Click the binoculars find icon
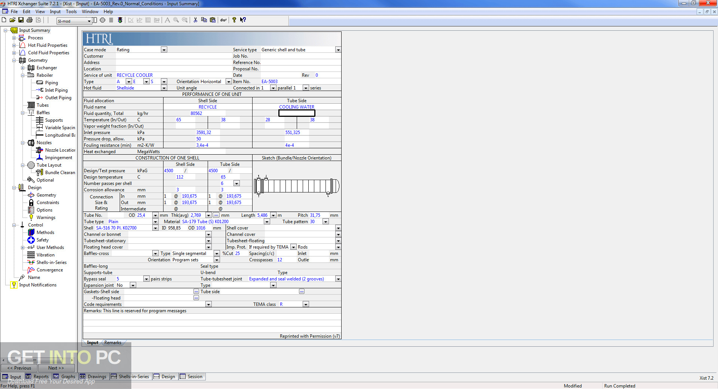Viewport: 718px width, 389px height. [x=223, y=20]
